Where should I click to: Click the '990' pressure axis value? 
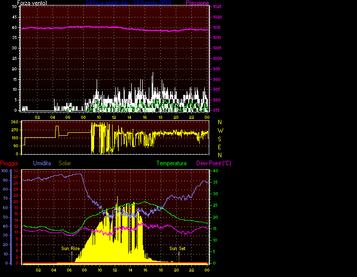pyautogui.click(x=216, y=79)
